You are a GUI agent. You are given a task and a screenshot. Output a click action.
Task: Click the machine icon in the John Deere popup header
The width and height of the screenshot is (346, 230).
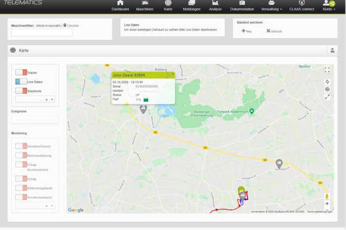168,75
